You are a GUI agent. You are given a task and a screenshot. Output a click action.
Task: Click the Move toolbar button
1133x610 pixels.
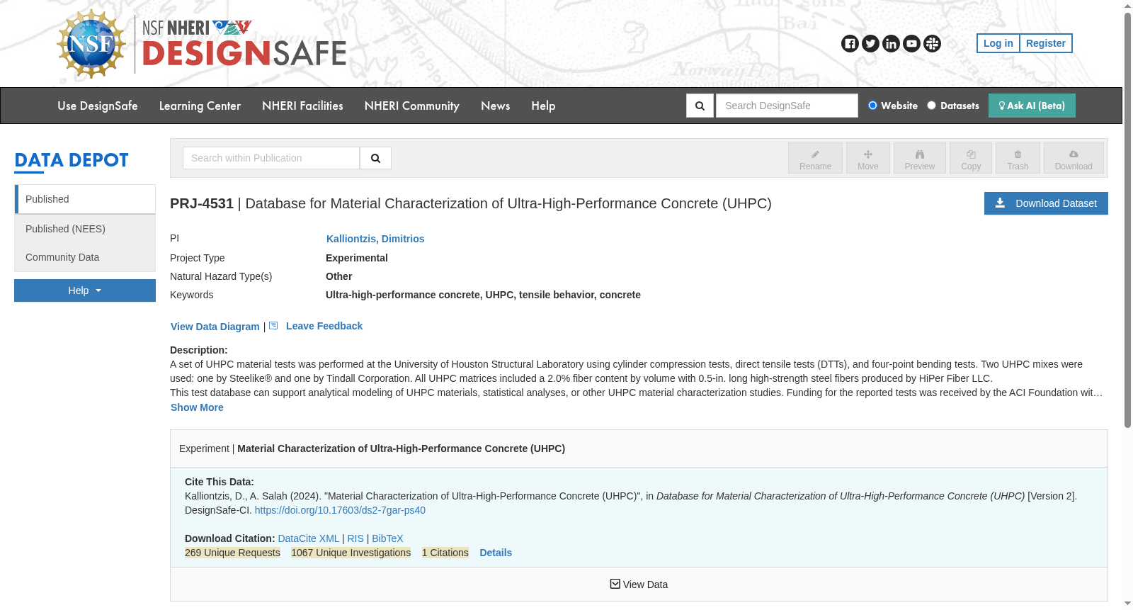(x=867, y=158)
